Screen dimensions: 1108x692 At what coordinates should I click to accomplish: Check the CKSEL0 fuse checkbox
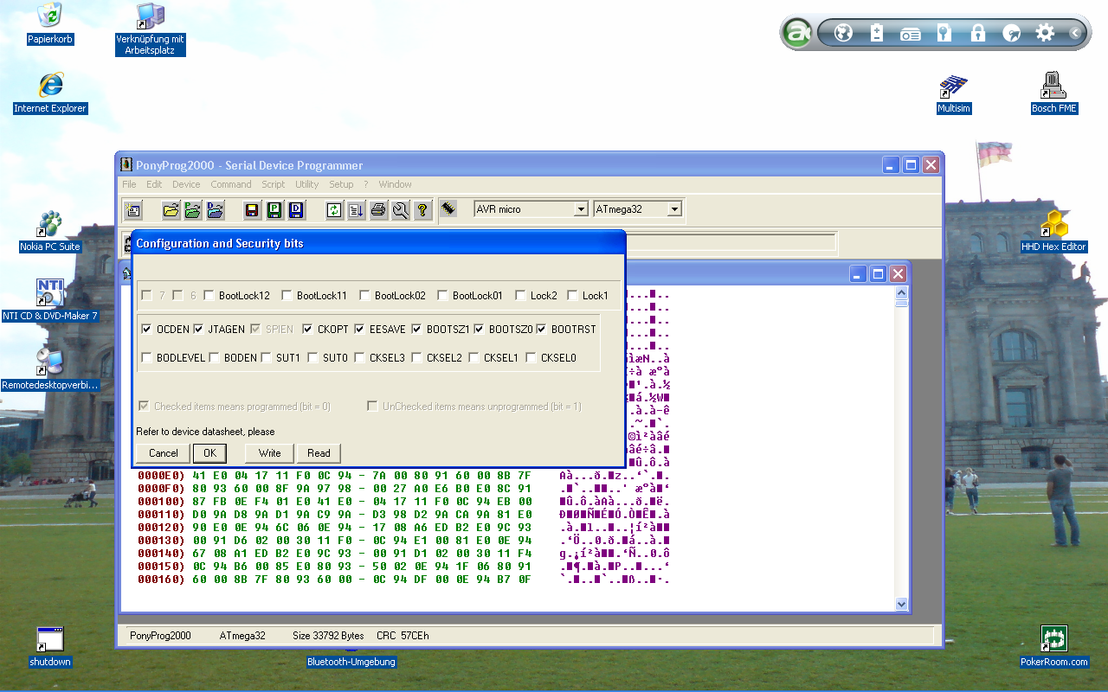(531, 357)
